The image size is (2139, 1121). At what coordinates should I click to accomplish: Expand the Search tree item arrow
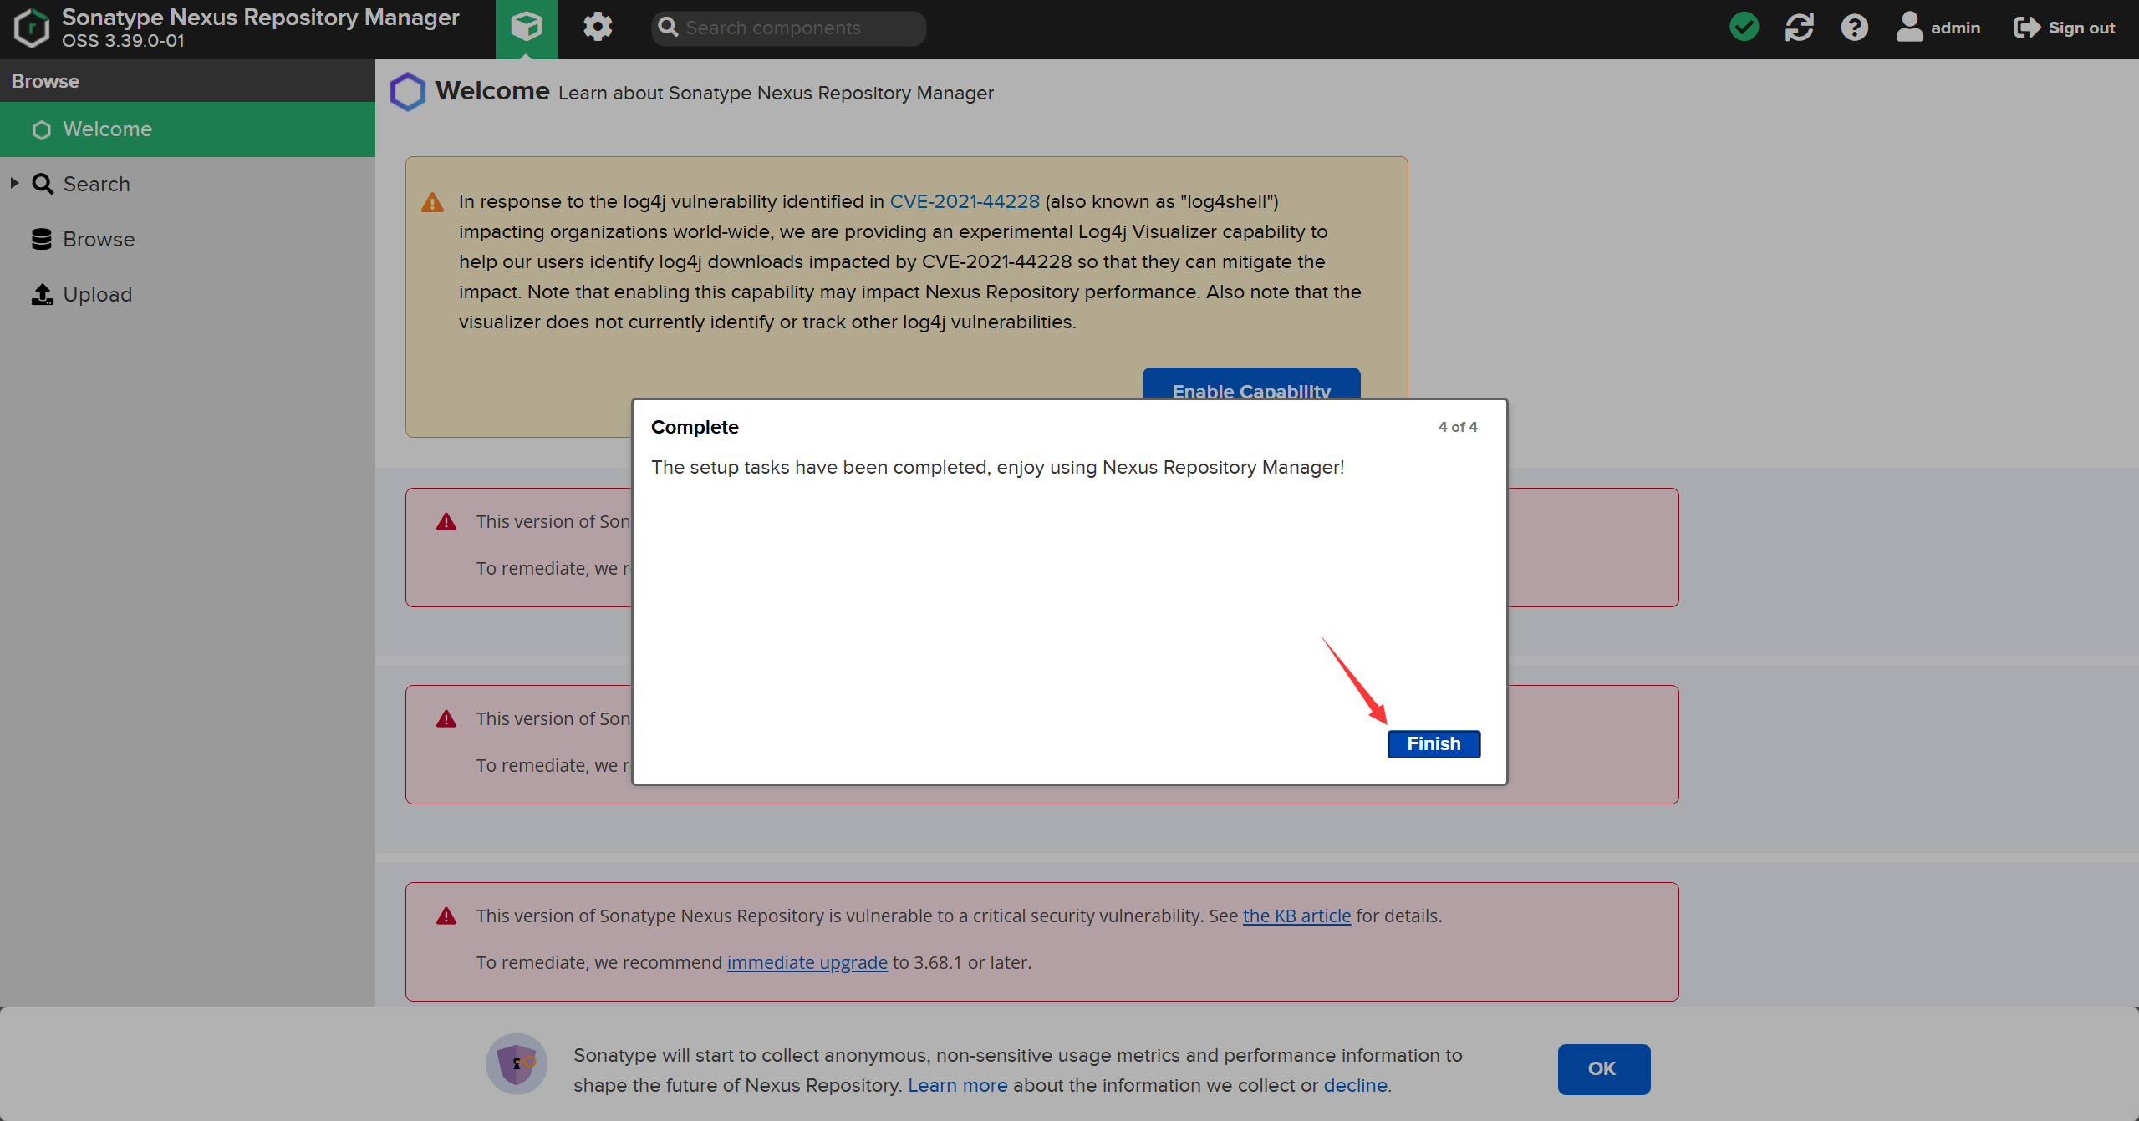pos(14,183)
